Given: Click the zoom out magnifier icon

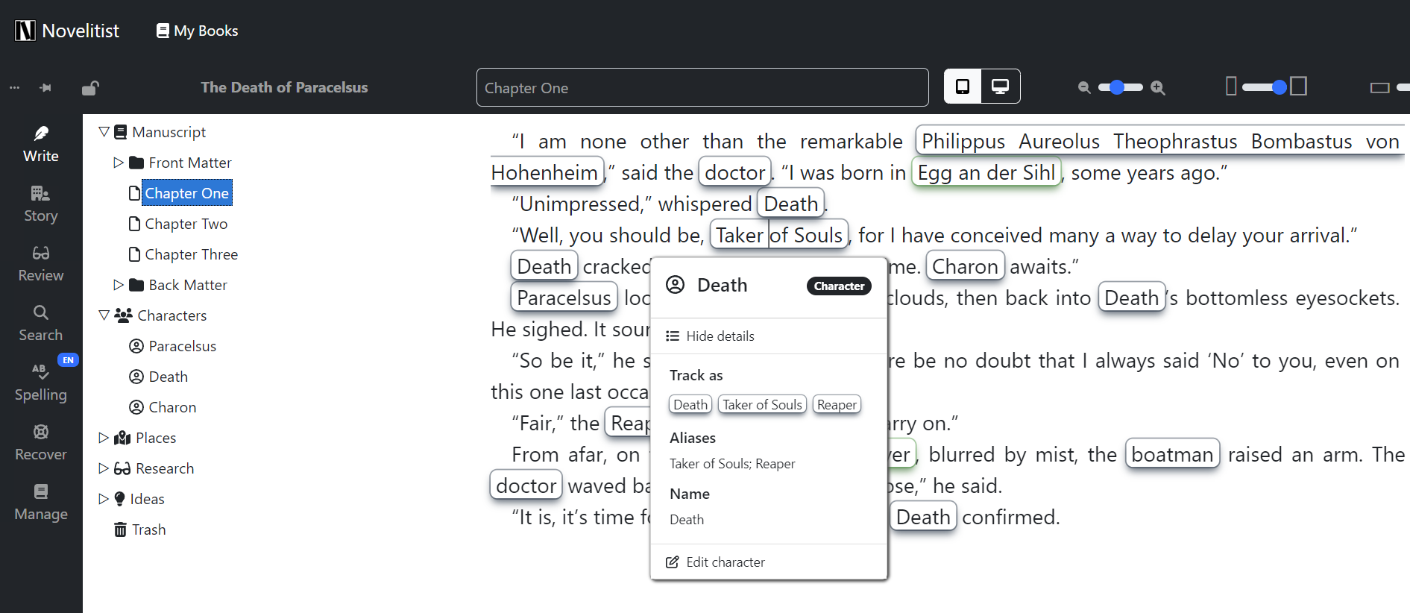Looking at the screenshot, I should [1084, 87].
